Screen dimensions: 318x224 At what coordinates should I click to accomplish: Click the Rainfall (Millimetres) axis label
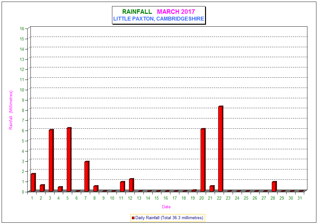(x=11, y=110)
